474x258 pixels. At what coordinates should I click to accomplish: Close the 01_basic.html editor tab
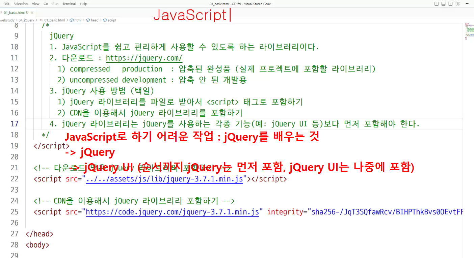pyautogui.click(x=32, y=12)
